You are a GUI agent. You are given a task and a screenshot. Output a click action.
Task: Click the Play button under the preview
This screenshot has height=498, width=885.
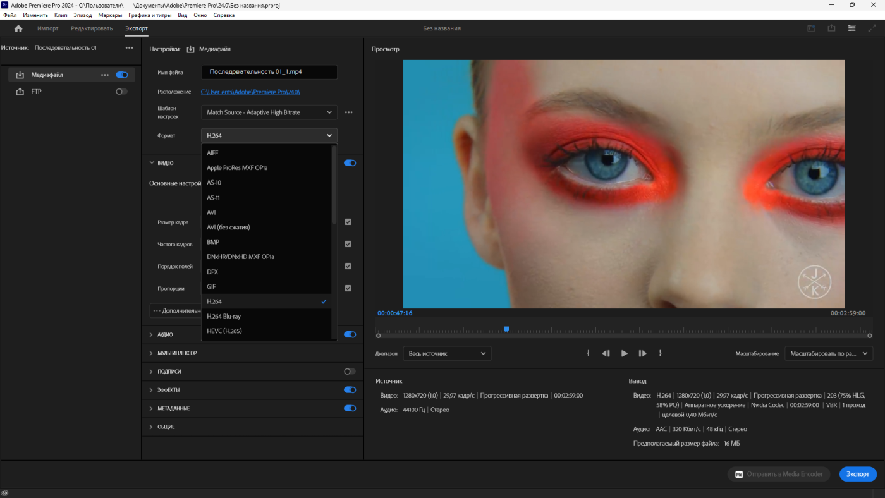(624, 354)
